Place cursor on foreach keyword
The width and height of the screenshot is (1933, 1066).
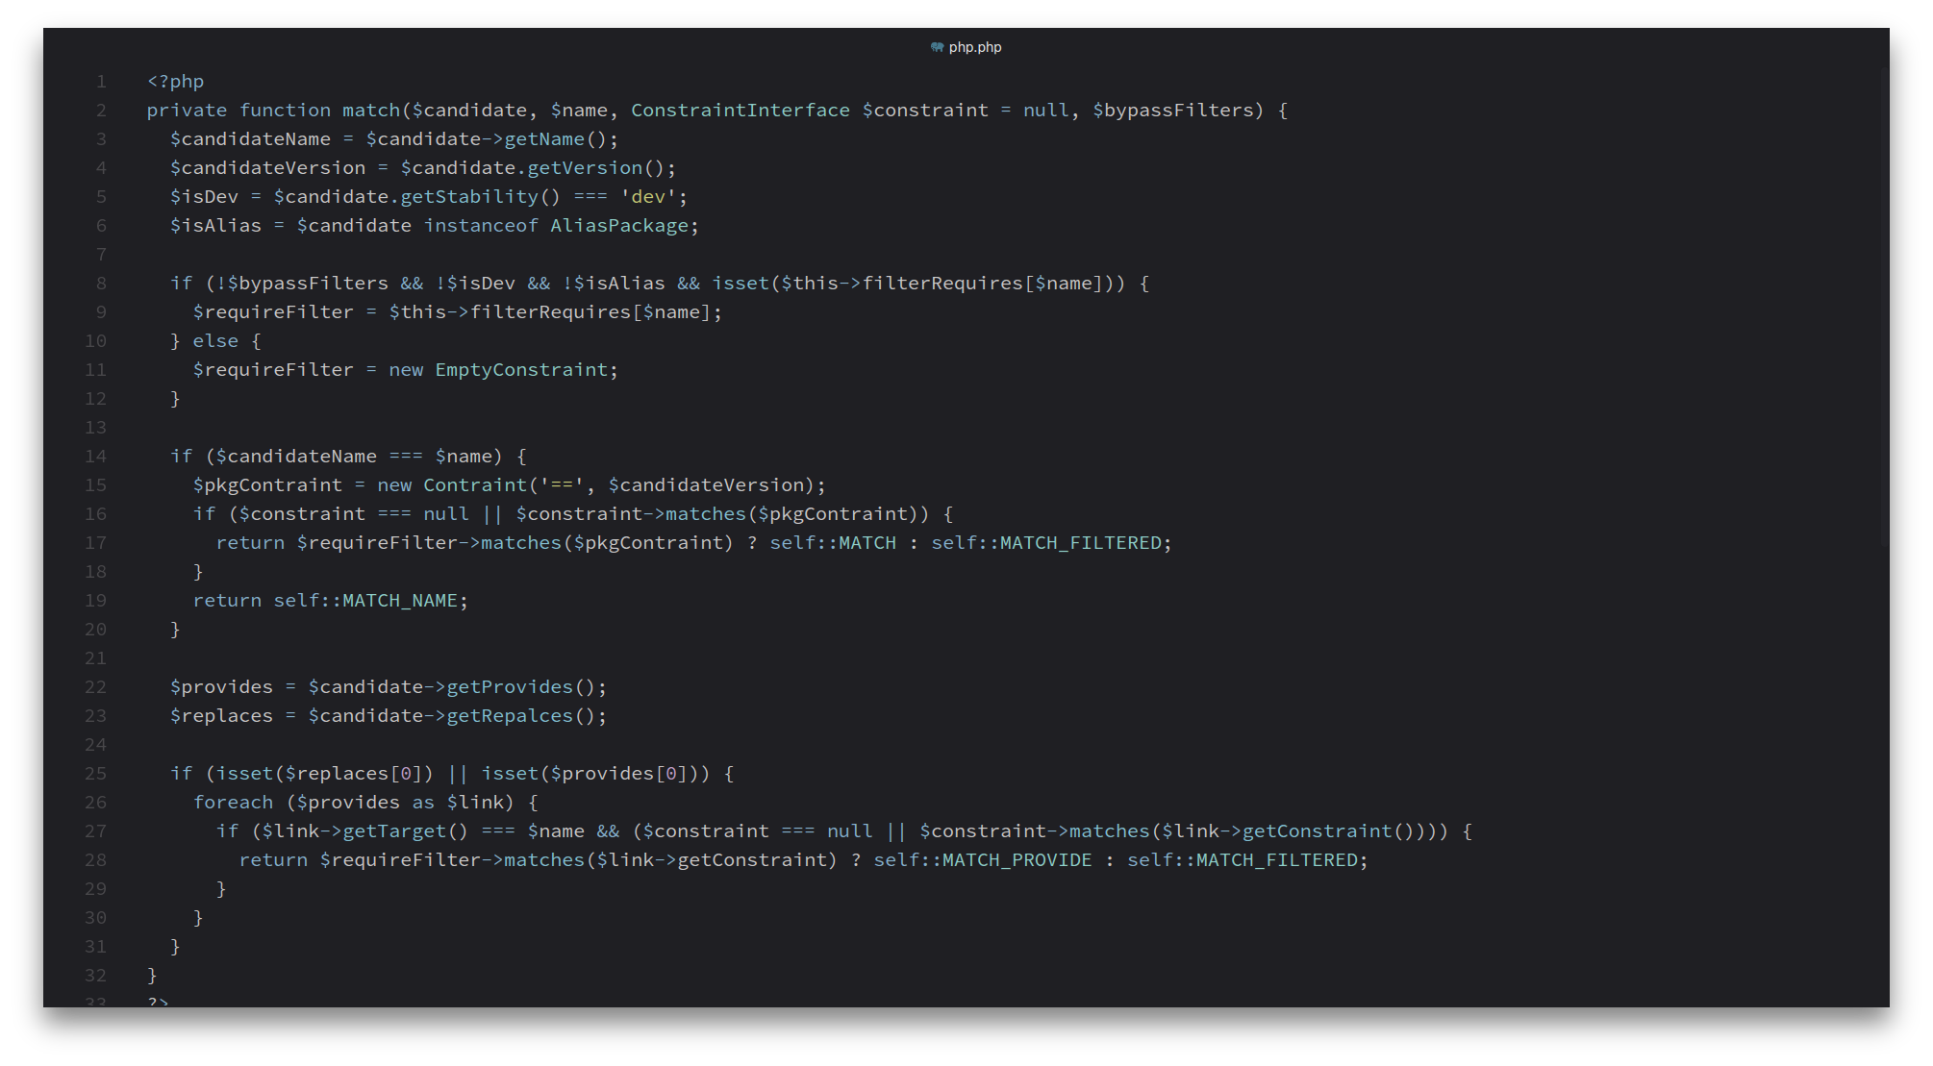[233, 803]
